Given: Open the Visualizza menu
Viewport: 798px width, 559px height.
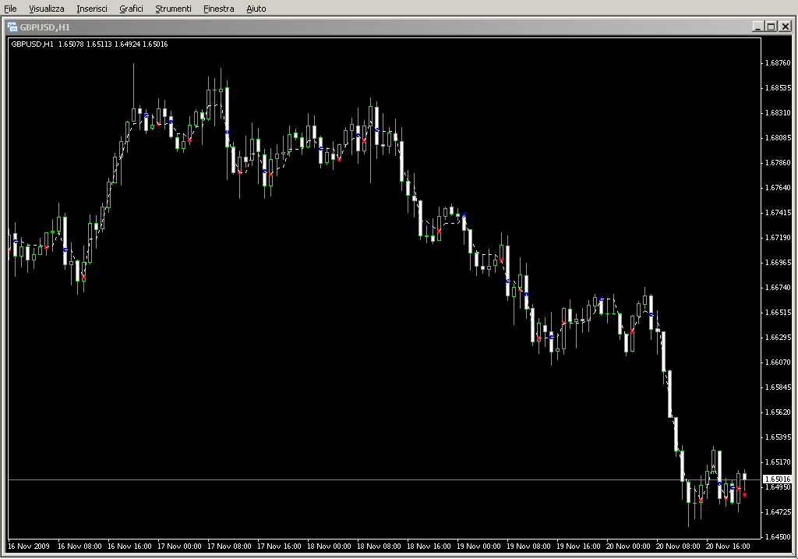Looking at the screenshot, I should tap(46, 9).
